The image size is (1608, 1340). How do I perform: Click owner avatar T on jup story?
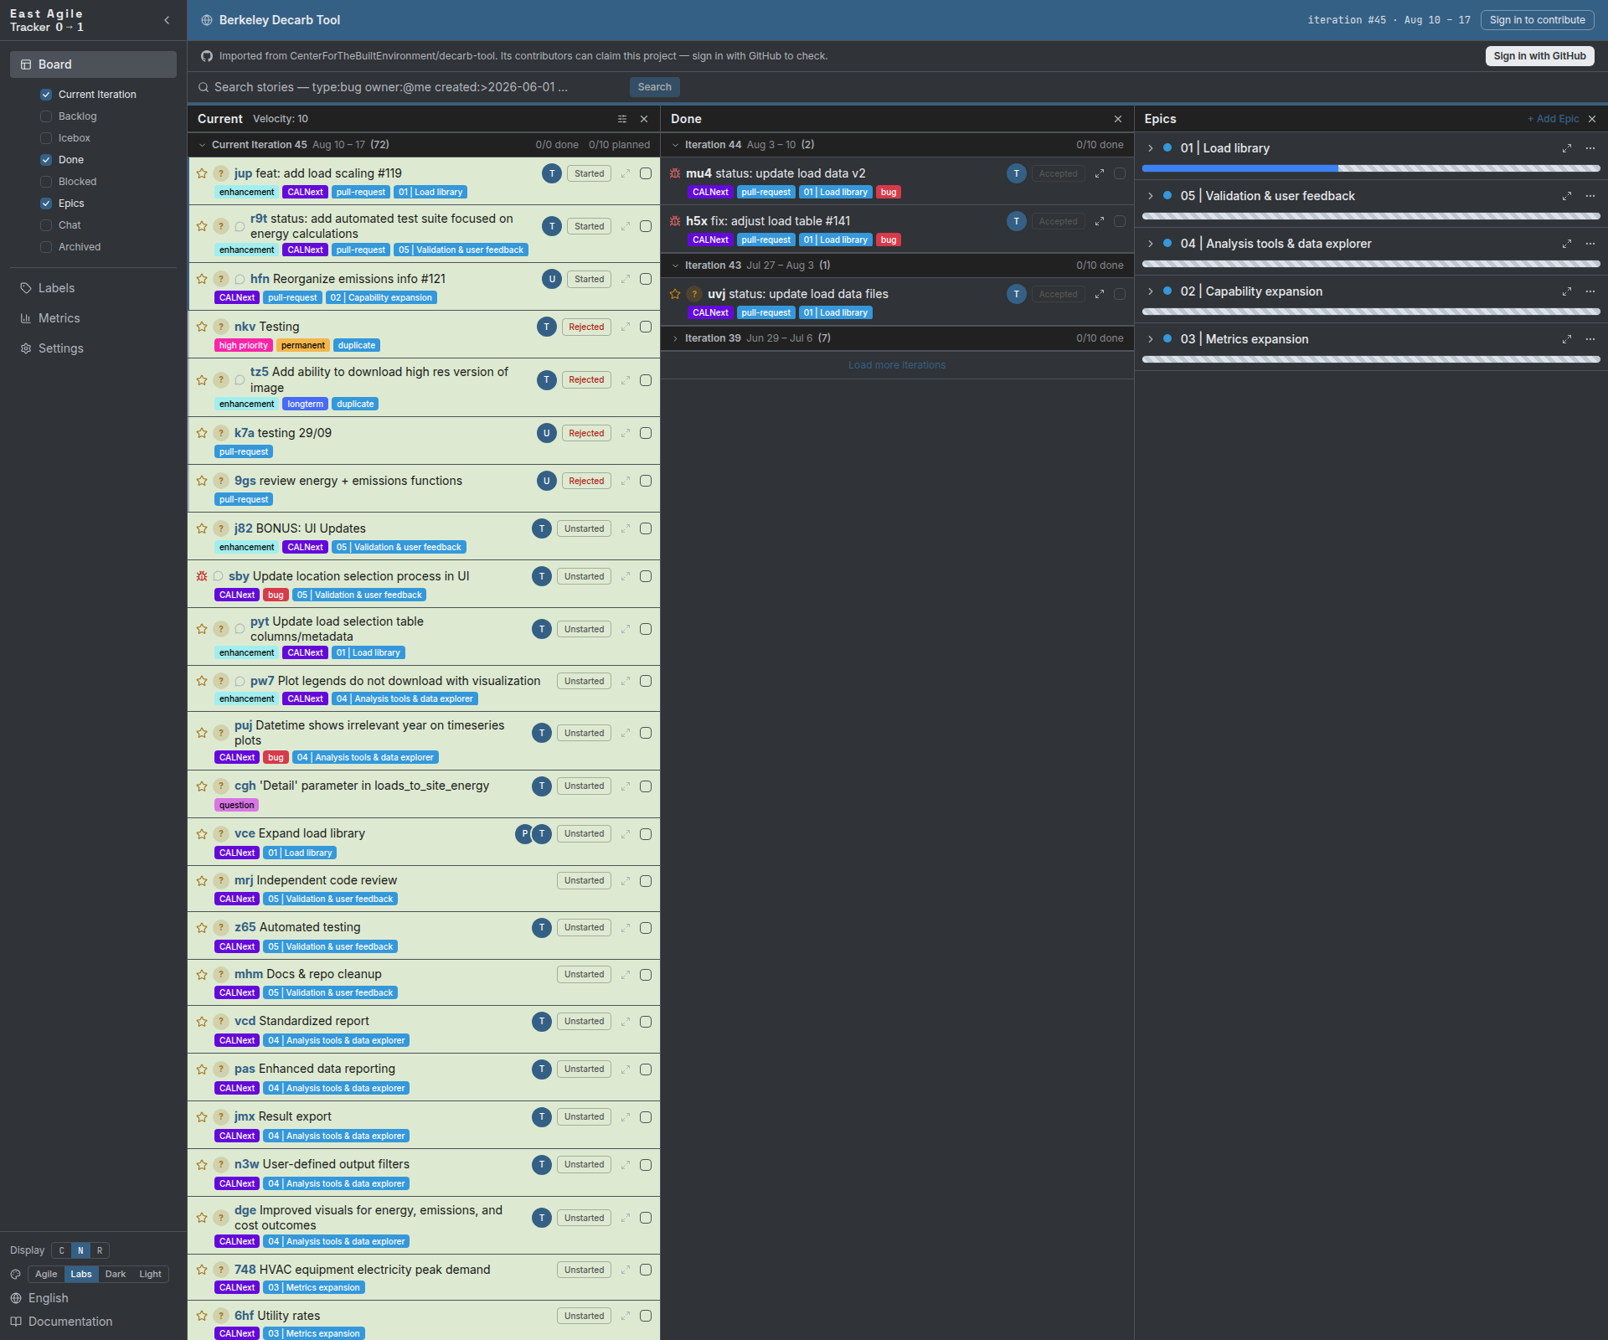point(552,173)
